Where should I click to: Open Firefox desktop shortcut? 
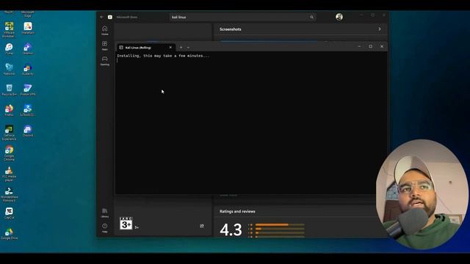coord(9,111)
